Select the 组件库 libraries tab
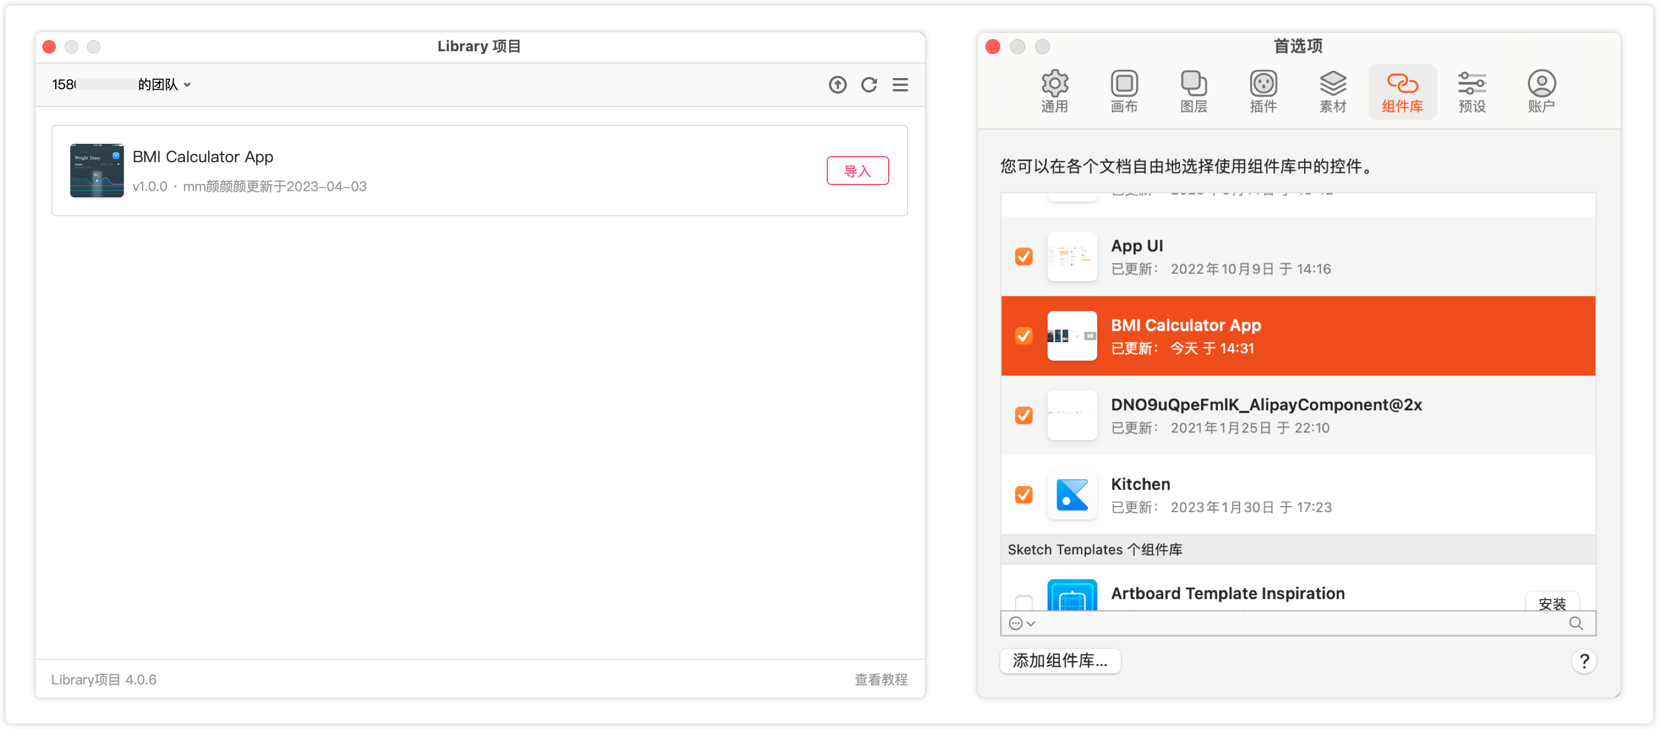The image size is (1659, 729). 1402,91
